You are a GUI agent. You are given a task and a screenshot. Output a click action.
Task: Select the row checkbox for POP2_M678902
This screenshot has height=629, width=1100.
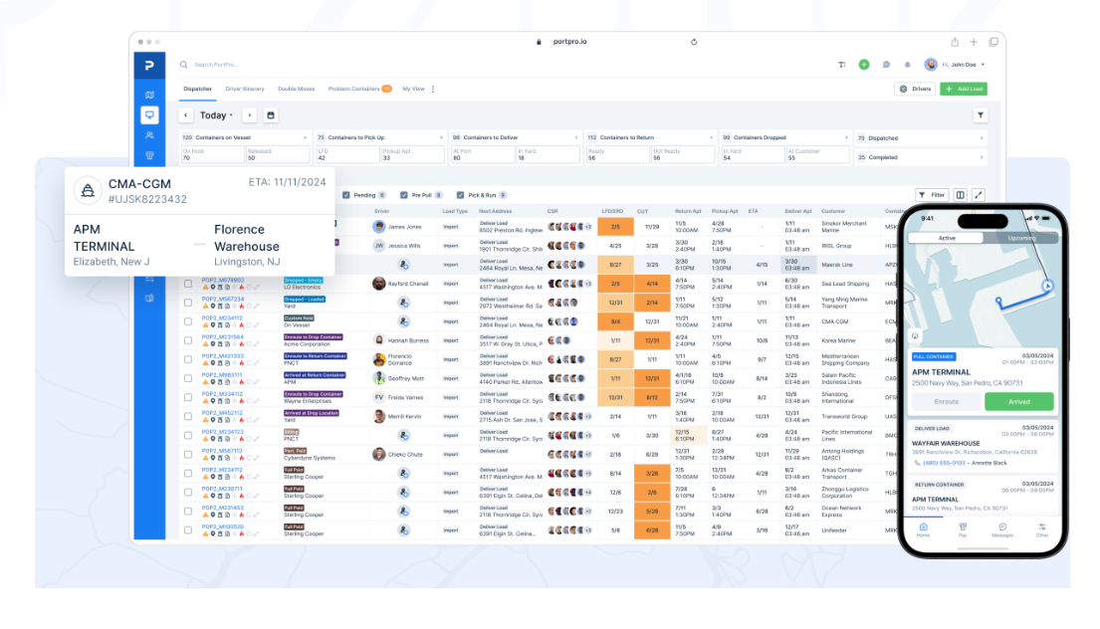pyautogui.click(x=187, y=284)
